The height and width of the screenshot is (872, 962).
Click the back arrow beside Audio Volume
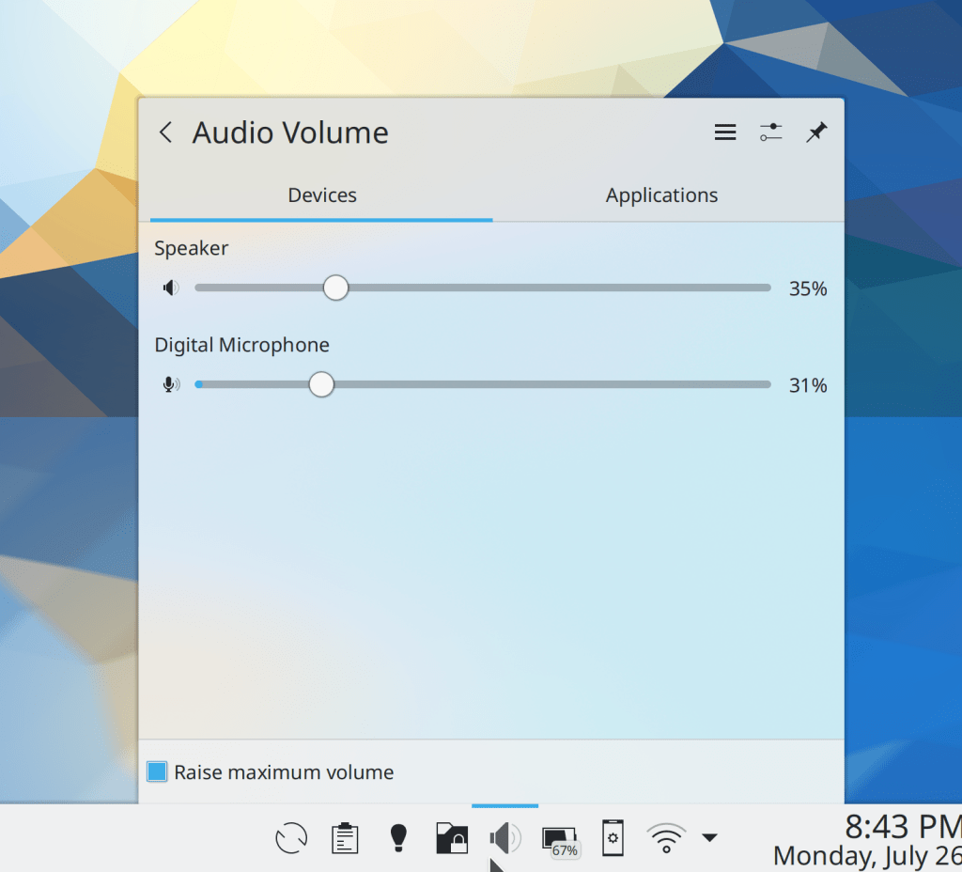point(166,132)
